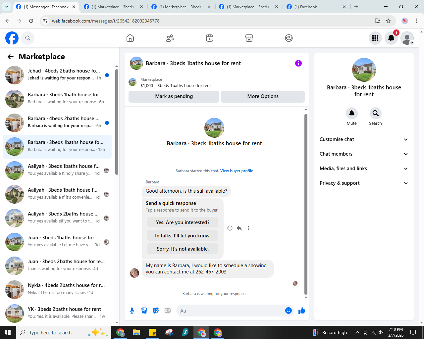Expand the Customise chat section
424x339 pixels.
364,139
